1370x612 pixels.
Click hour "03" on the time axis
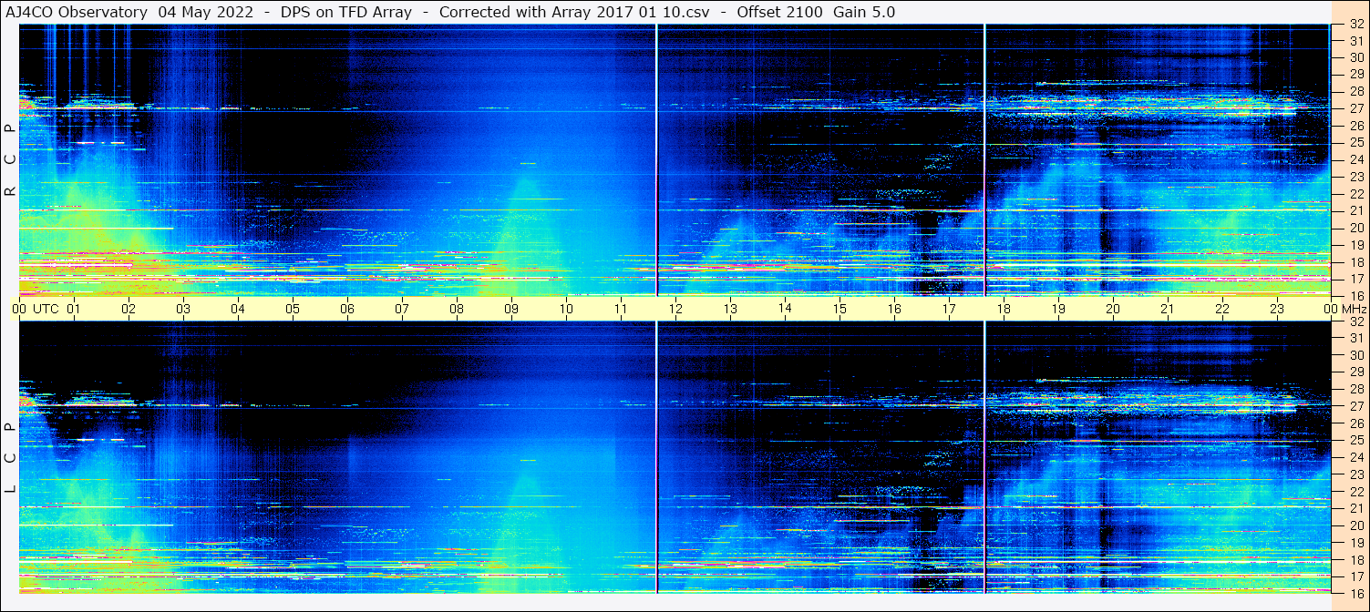(183, 309)
